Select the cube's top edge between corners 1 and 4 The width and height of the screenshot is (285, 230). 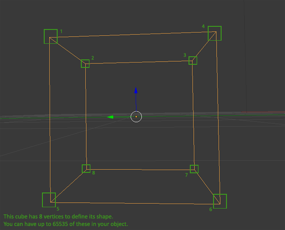133,34
